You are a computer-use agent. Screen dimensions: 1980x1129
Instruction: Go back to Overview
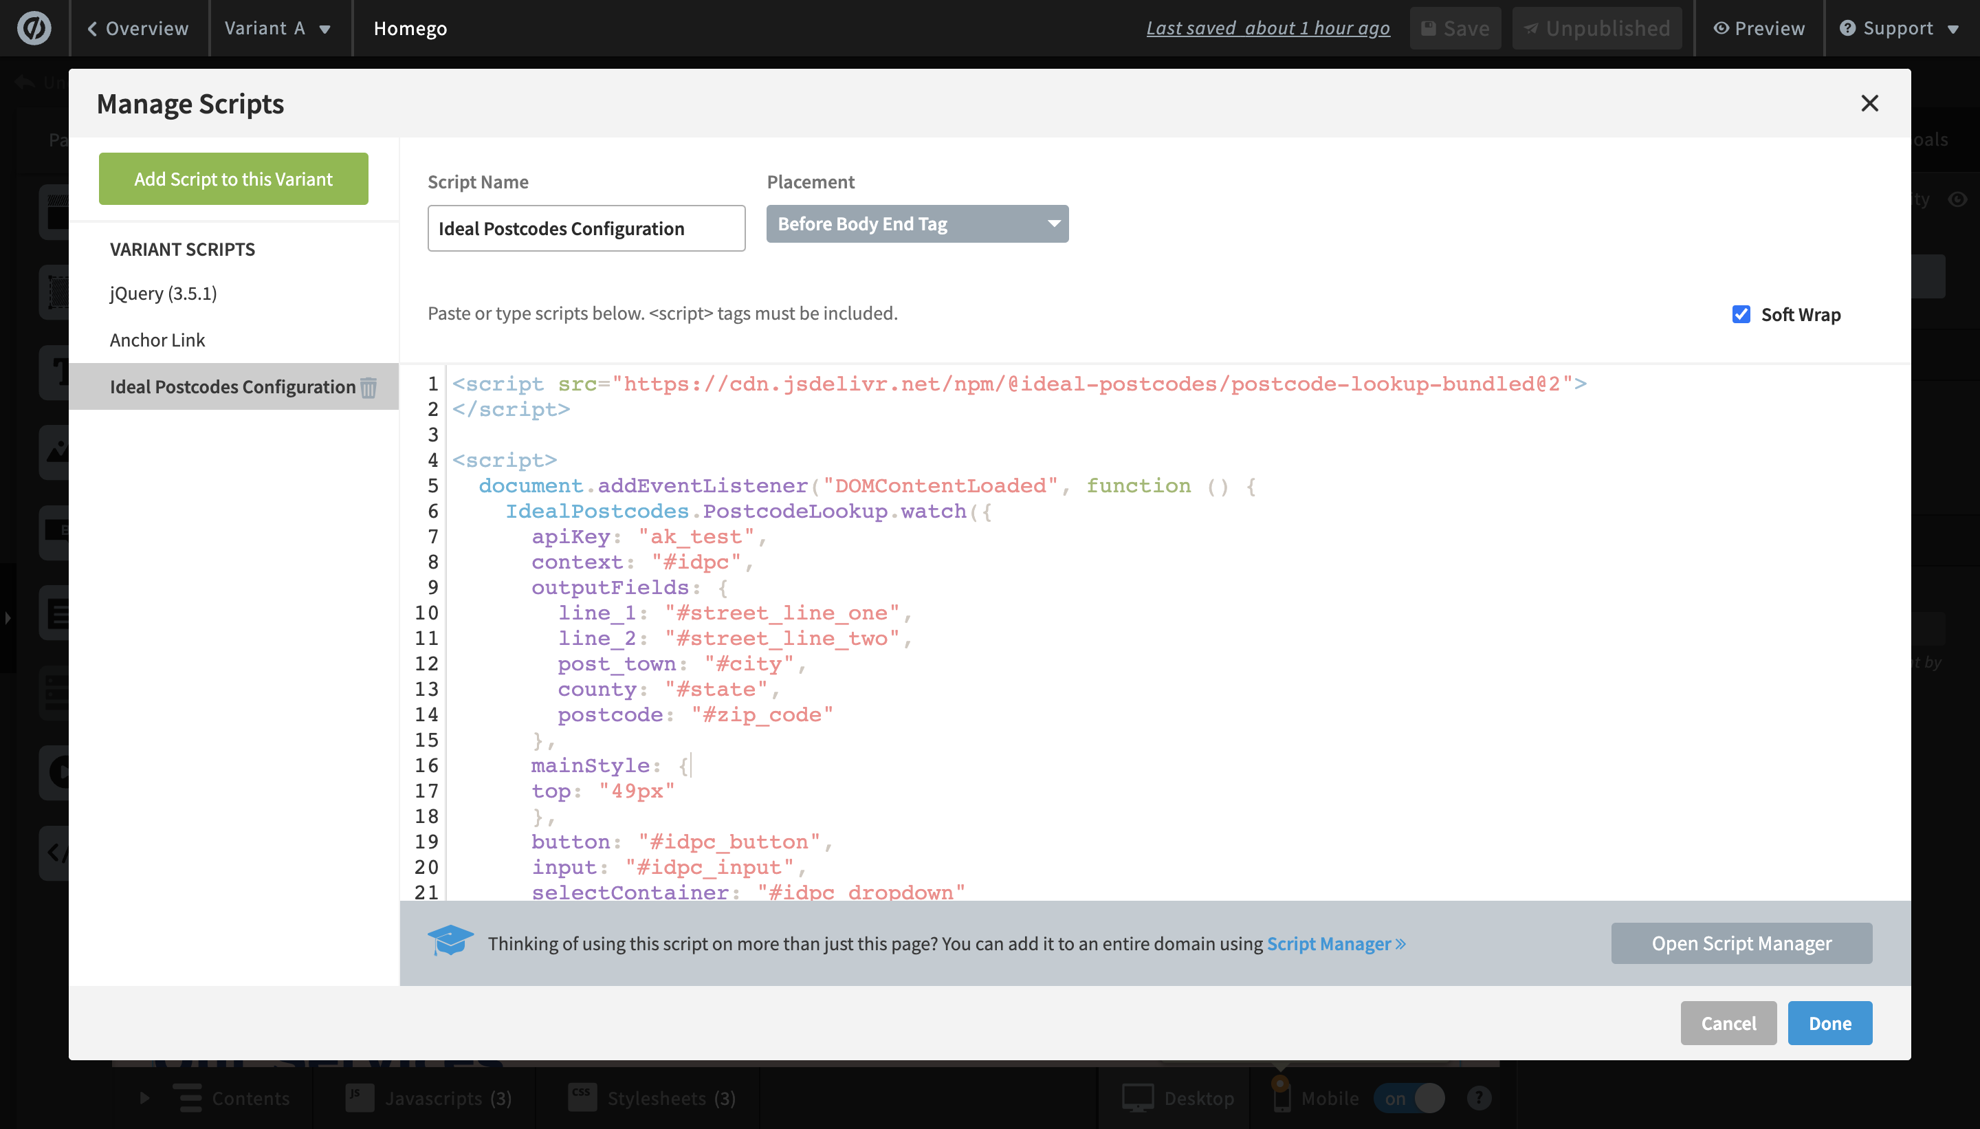(138, 28)
